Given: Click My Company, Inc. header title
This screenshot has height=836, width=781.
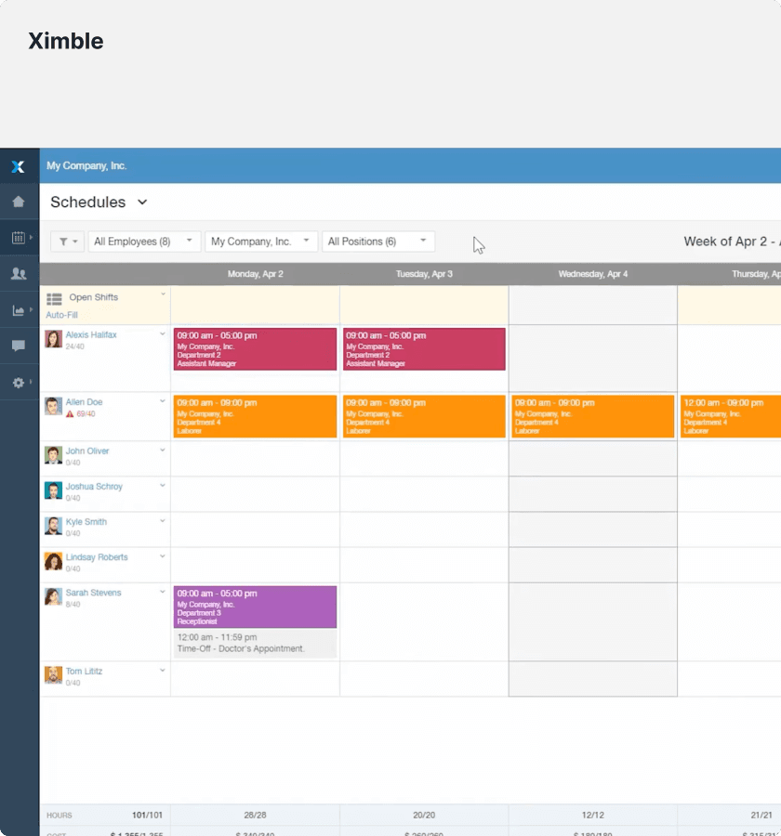Looking at the screenshot, I should (x=86, y=166).
